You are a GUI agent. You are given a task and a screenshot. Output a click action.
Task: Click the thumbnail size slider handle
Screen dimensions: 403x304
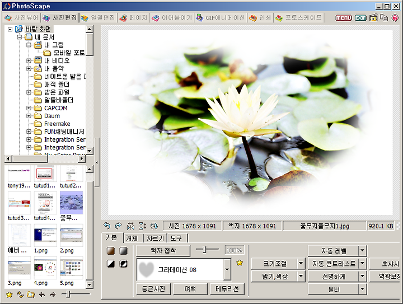[x=68, y=294]
